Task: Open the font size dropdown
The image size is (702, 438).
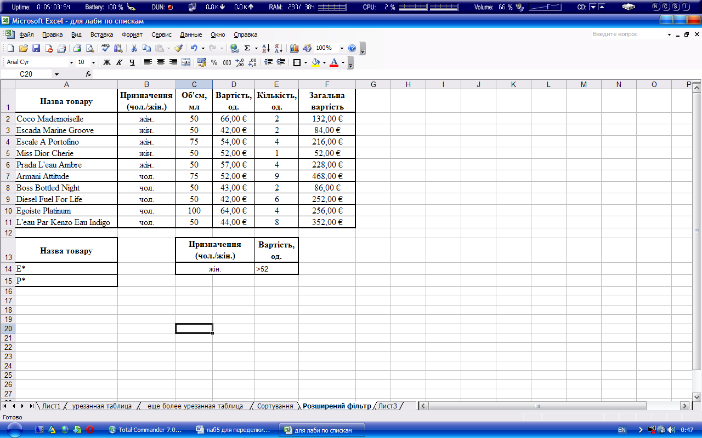Action: tap(93, 62)
